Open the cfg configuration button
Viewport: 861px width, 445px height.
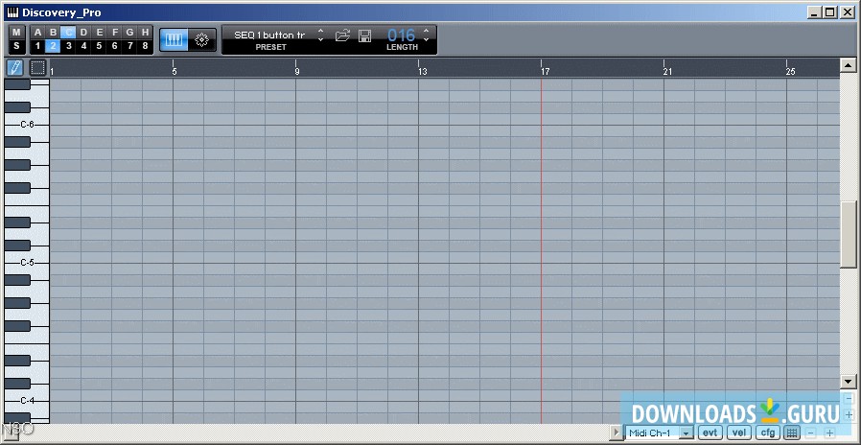click(x=768, y=433)
